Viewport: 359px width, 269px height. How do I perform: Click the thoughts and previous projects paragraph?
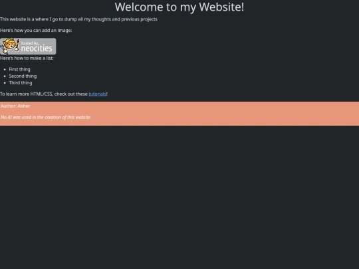pos(78,19)
